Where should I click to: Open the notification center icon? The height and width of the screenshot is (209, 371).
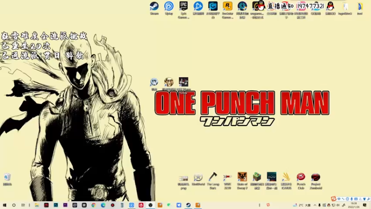(365, 205)
